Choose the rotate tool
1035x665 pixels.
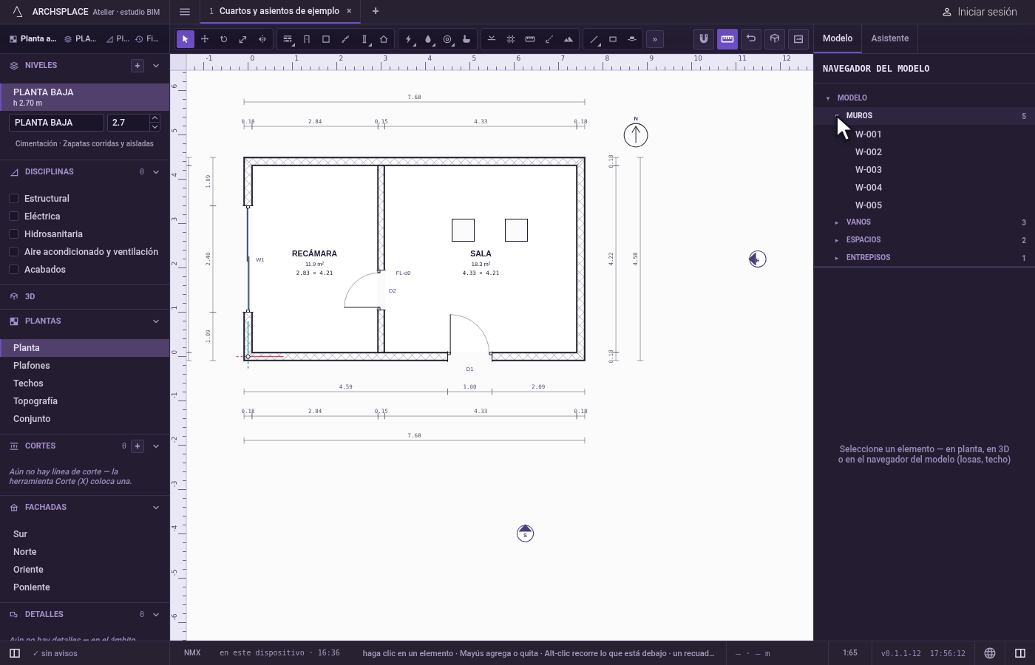(x=224, y=39)
